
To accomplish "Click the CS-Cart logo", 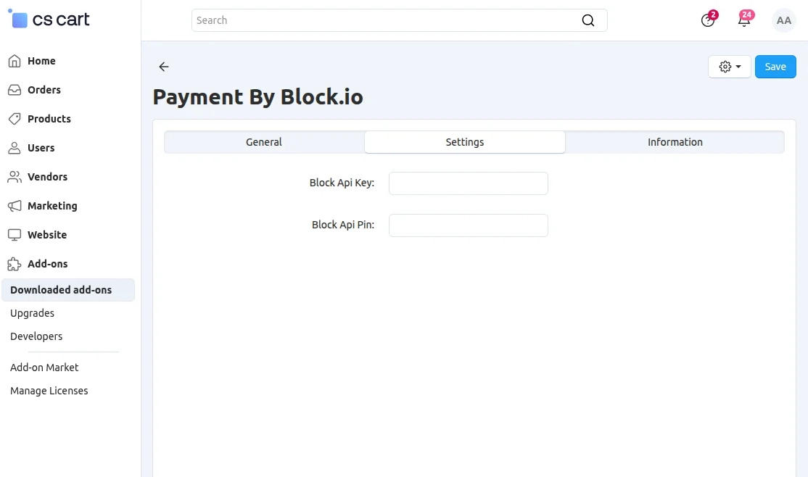I will pos(49,20).
